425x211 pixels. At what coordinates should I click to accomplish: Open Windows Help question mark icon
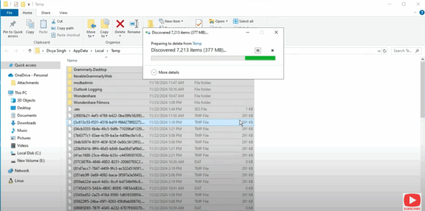pos(422,12)
